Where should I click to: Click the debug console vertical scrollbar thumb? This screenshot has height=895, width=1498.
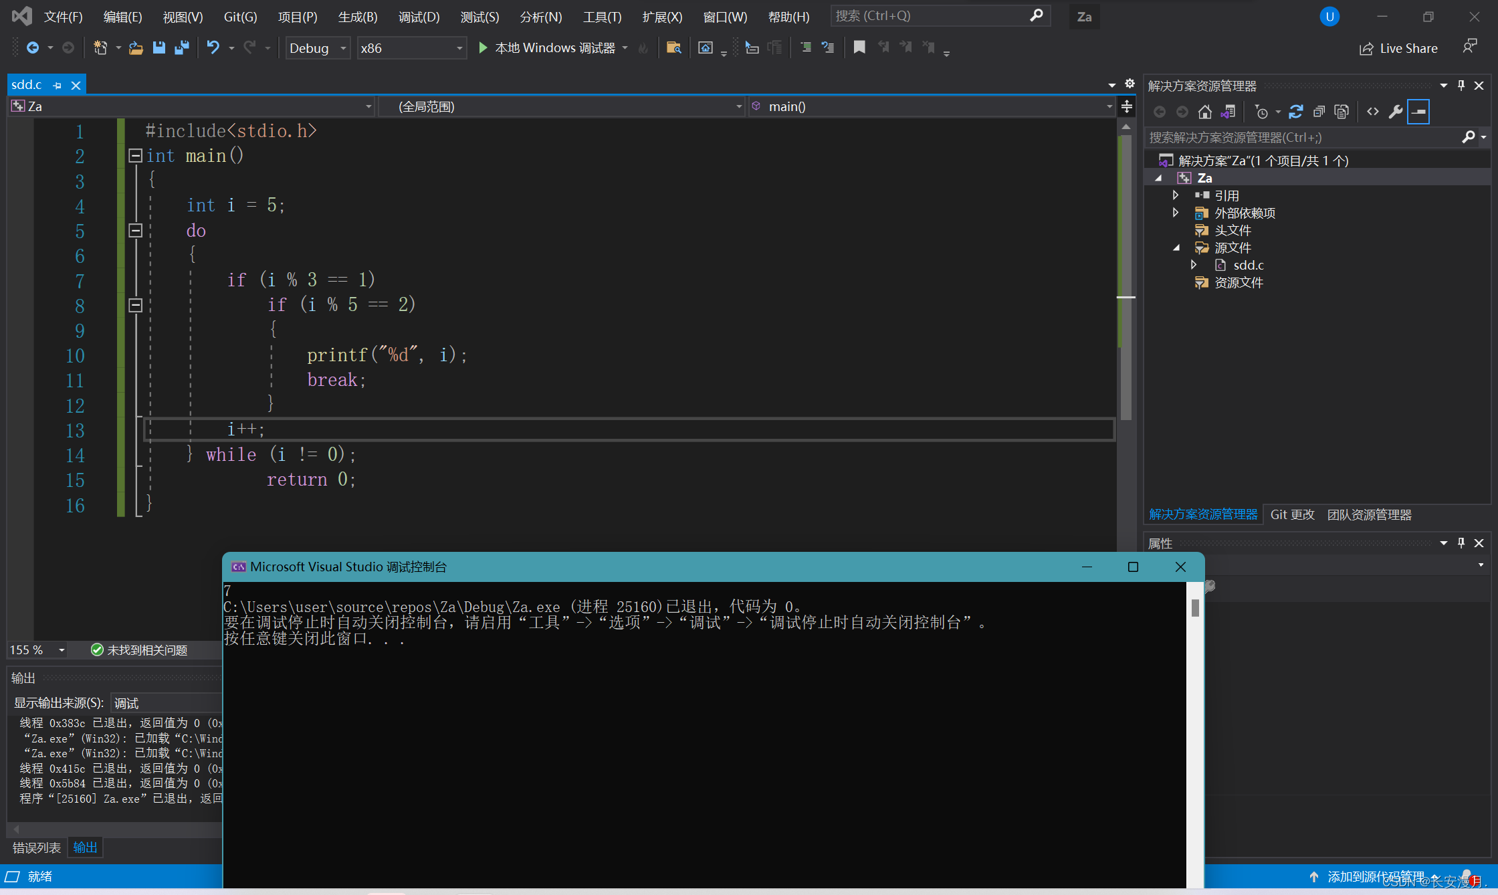[x=1195, y=607]
